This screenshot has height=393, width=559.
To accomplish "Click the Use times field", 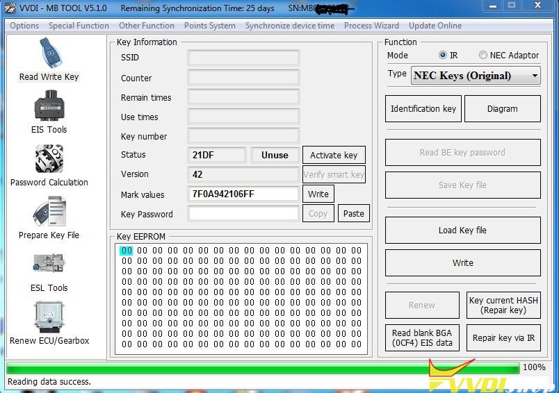I will coord(243,117).
